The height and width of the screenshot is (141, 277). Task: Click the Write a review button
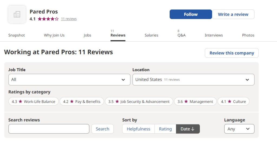coord(233,14)
